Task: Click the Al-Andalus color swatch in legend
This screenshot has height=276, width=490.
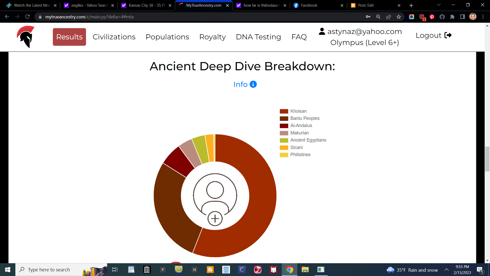Action: coord(284,126)
